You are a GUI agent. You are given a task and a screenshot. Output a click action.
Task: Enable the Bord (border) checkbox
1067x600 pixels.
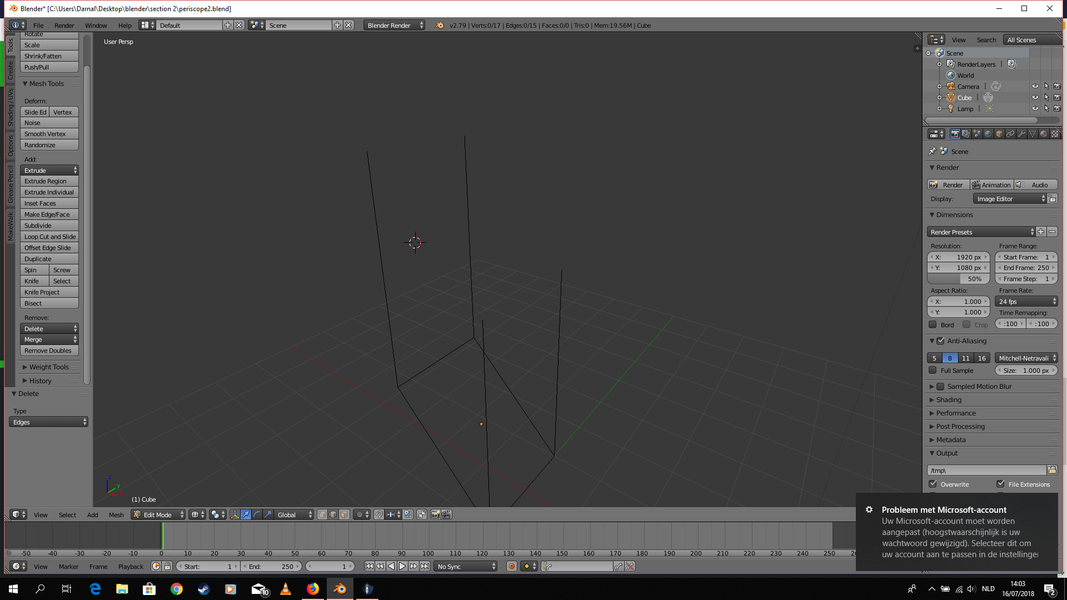coord(933,324)
